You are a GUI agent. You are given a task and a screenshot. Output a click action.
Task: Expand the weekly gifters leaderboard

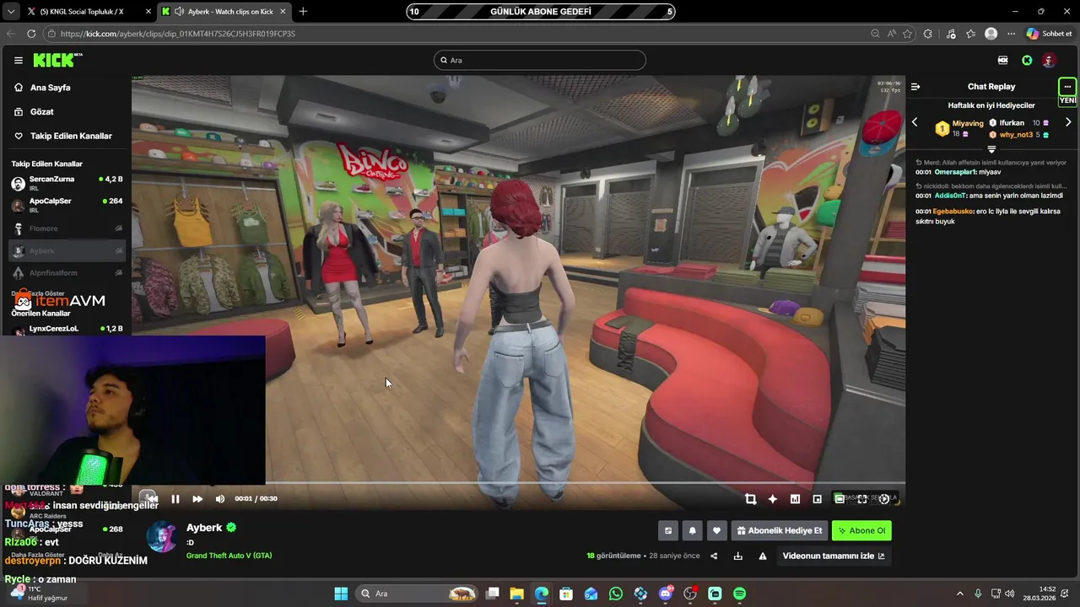pyautogui.click(x=991, y=148)
